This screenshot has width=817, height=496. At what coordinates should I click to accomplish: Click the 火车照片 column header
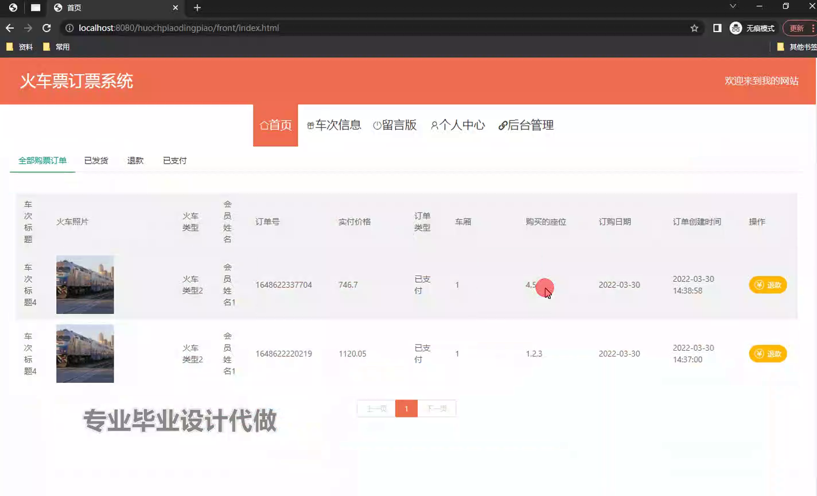tap(72, 222)
